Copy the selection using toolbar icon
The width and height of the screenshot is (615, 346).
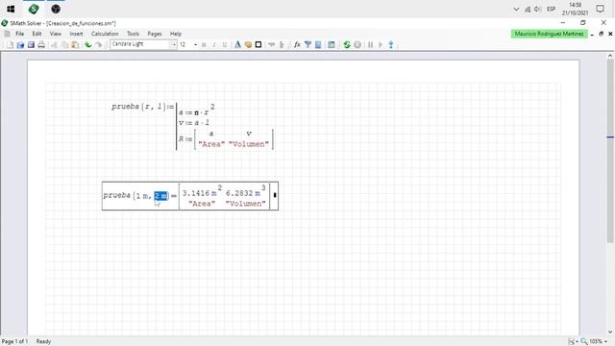pyautogui.click(x=64, y=45)
